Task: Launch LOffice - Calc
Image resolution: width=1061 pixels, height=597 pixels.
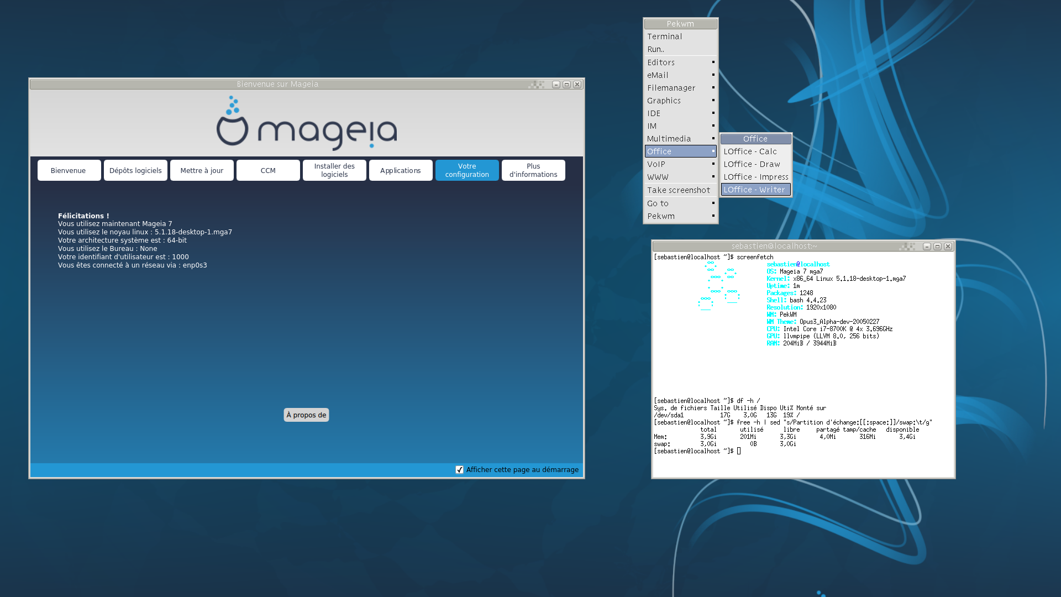Action: (x=756, y=151)
